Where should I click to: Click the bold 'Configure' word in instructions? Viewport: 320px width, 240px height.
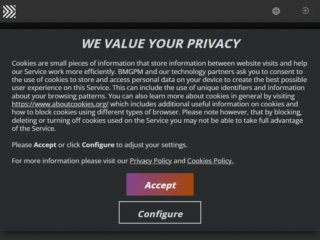[x=98, y=145]
